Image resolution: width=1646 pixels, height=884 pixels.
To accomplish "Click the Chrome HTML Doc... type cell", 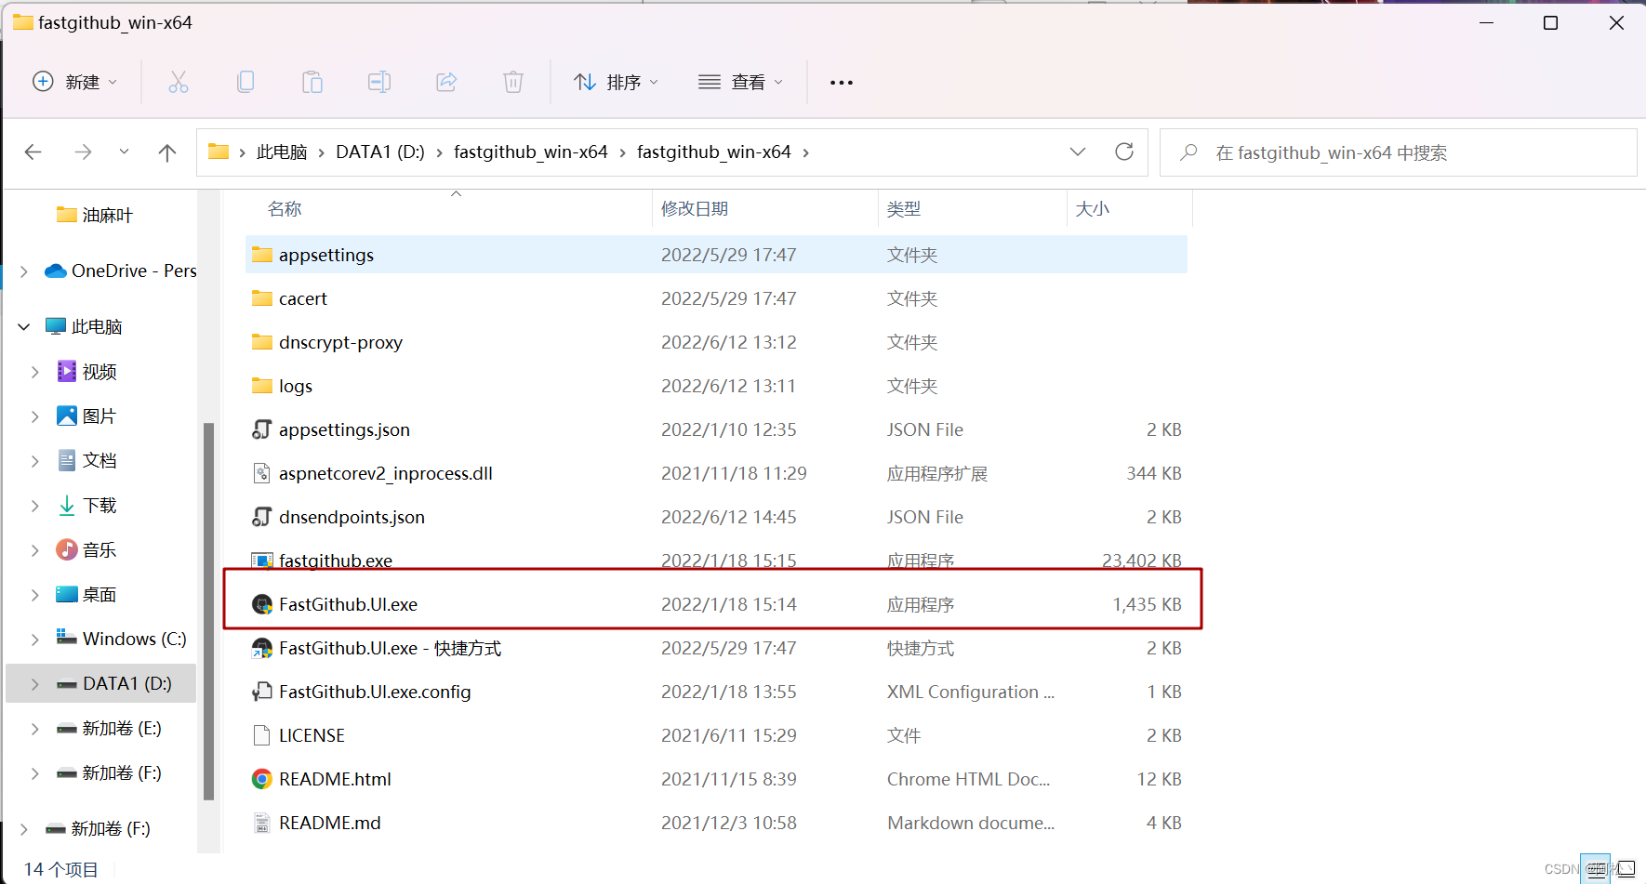I will coord(968,779).
